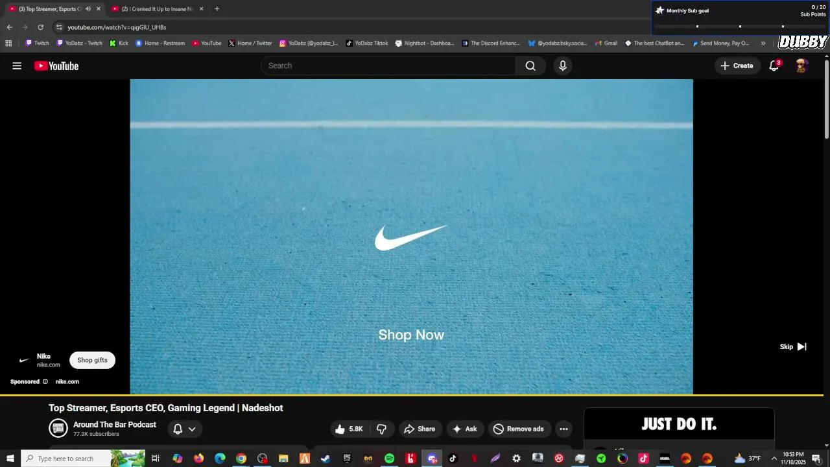Click the search magnifier button

[530, 66]
